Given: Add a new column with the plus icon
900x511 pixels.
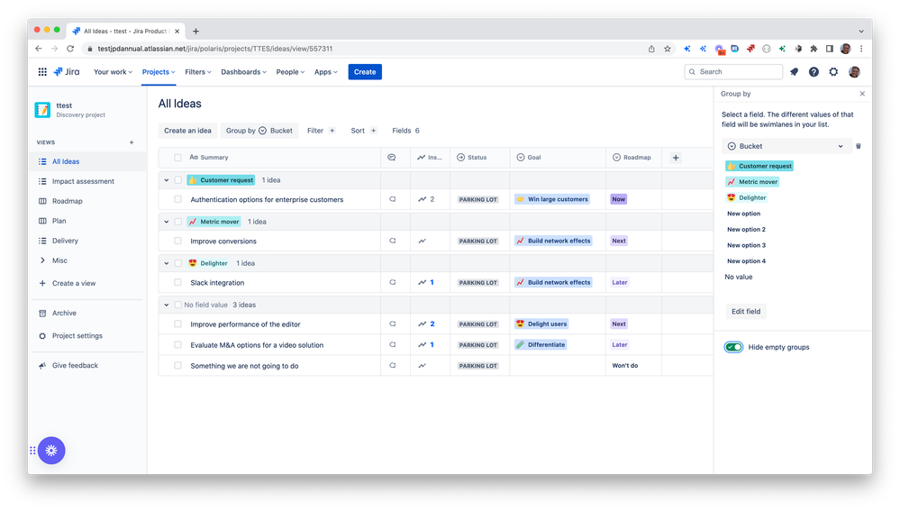Looking at the screenshot, I should coord(676,158).
